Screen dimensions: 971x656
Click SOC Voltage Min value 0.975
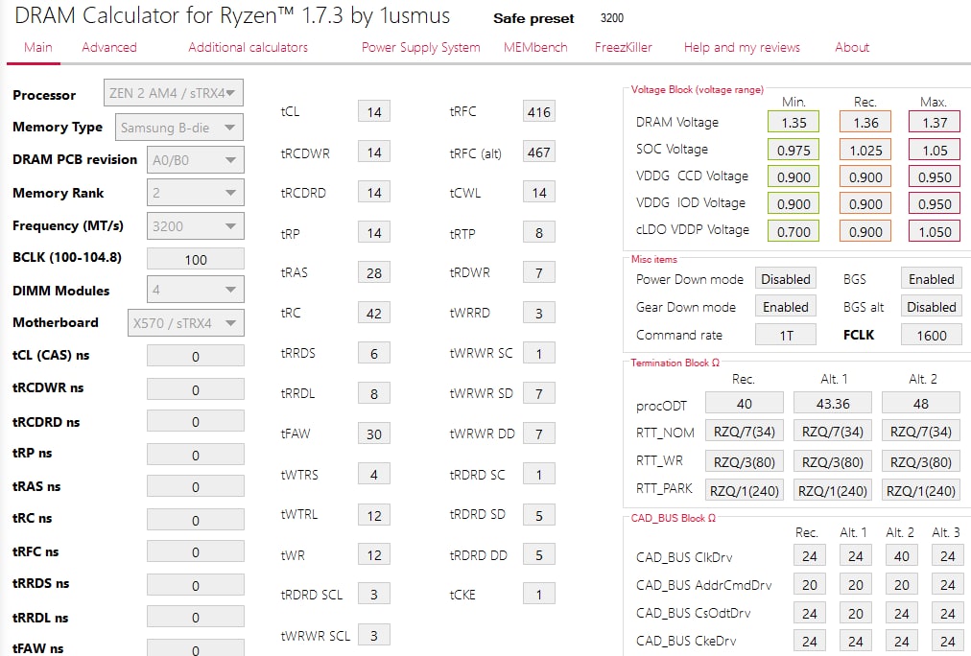(793, 150)
